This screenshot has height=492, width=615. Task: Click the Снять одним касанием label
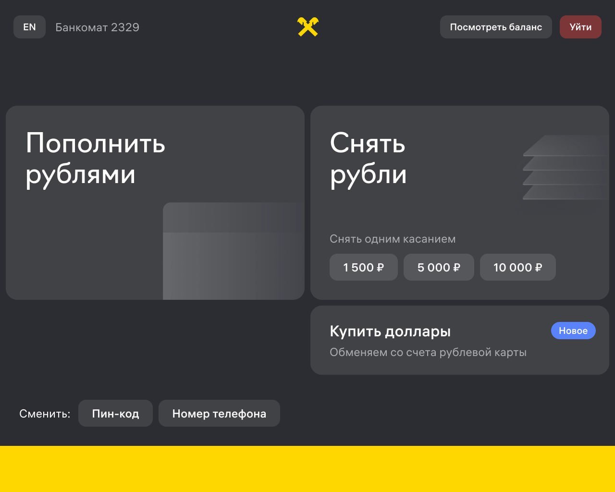(x=393, y=239)
